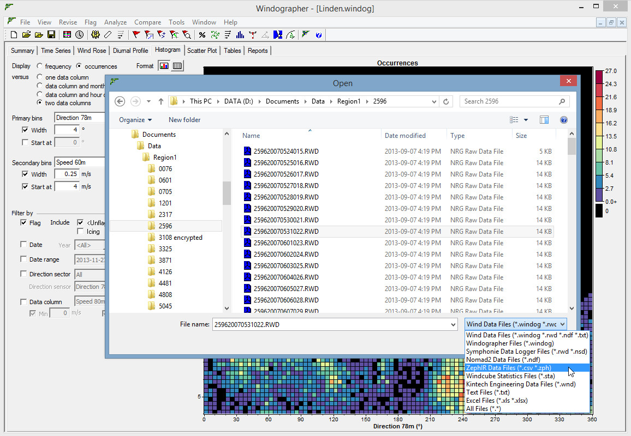
Task: Click the file list vertical scrollbar thumb
Action: [x=572, y=147]
